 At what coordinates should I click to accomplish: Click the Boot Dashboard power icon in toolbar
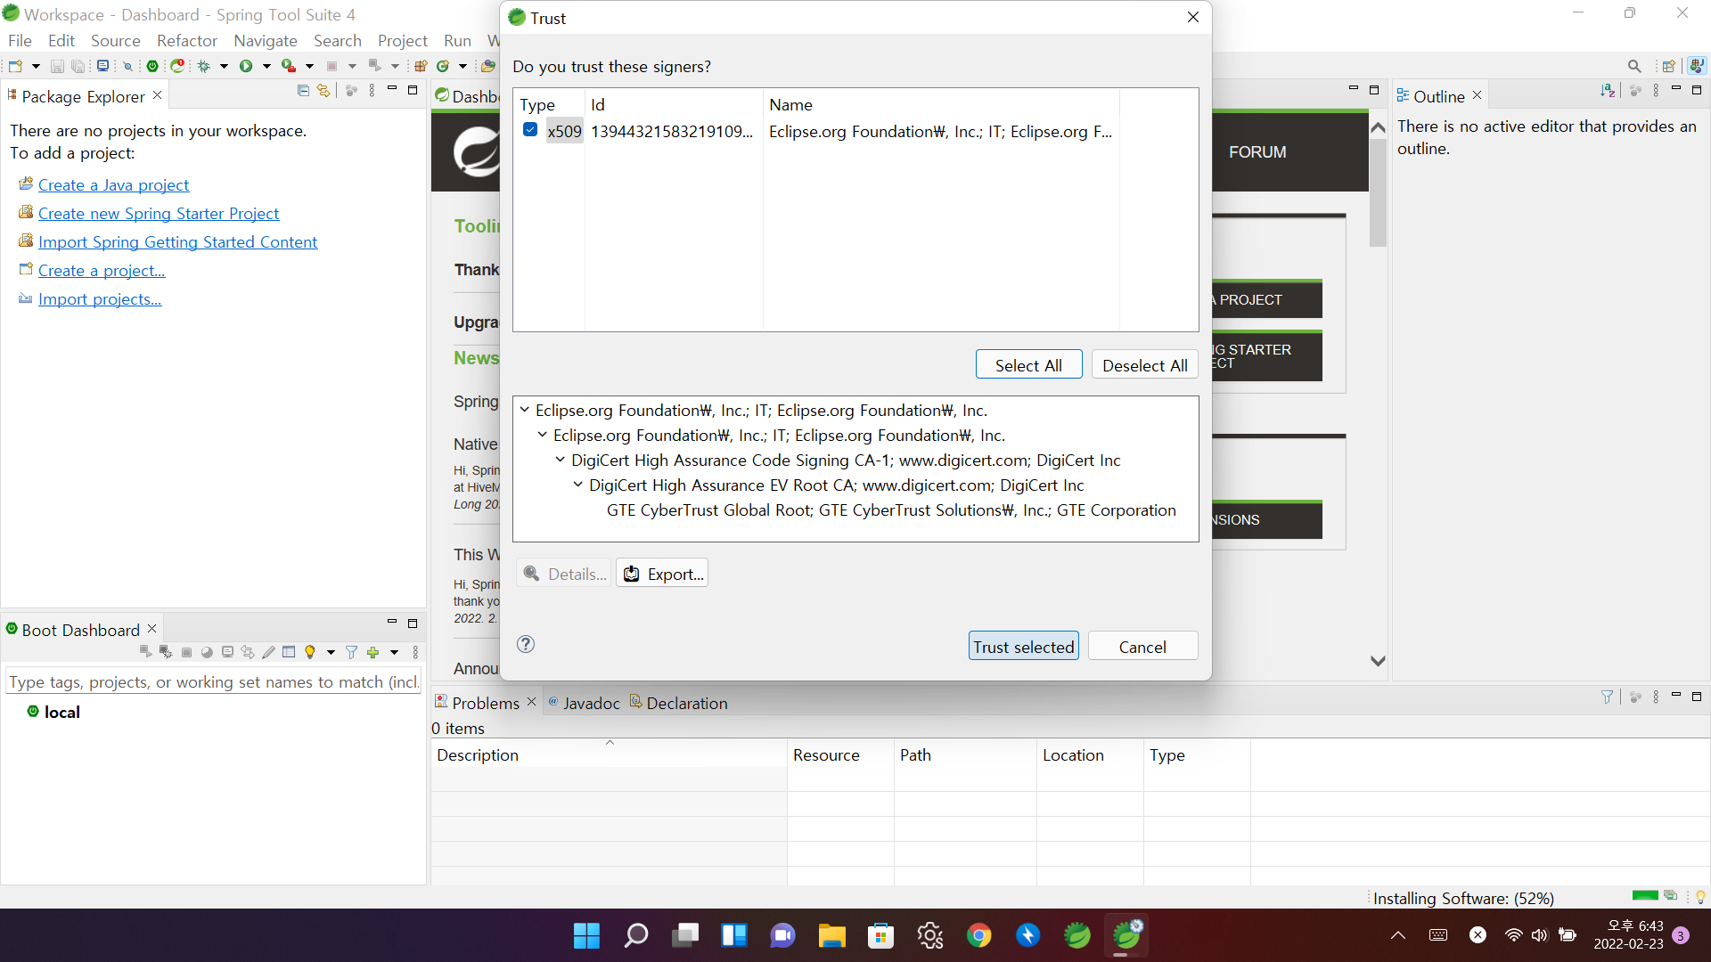(152, 66)
